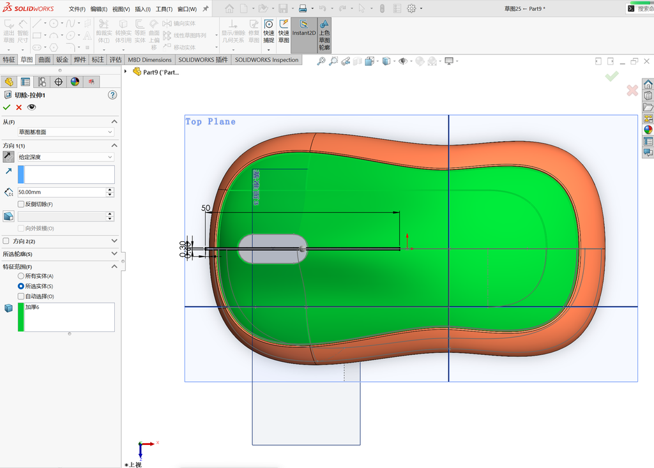Expand 方向 2 section chevron

[x=114, y=241]
